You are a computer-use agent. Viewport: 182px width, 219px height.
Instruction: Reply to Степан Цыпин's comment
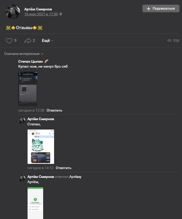(x=54, y=110)
